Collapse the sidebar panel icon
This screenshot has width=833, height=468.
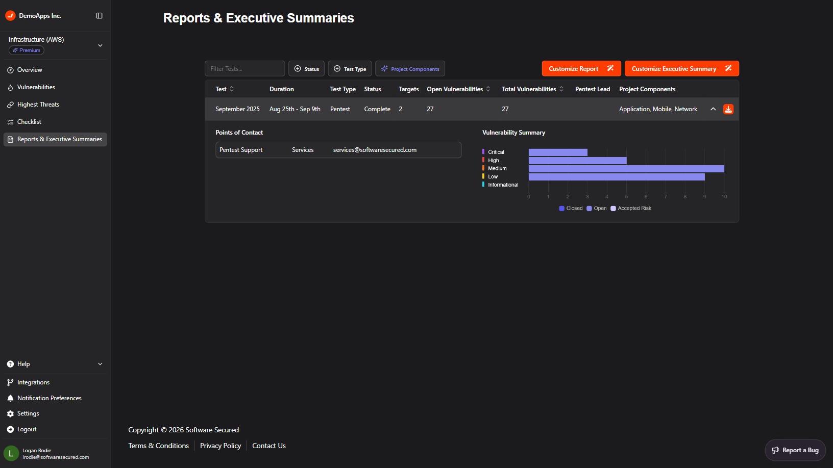(x=100, y=16)
